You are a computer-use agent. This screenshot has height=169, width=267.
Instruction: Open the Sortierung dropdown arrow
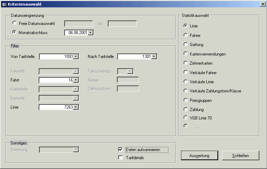pyautogui.click(x=75, y=150)
